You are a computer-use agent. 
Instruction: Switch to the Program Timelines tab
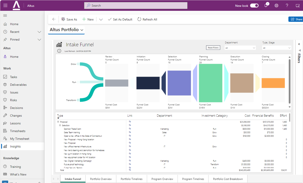pos(193,179)
